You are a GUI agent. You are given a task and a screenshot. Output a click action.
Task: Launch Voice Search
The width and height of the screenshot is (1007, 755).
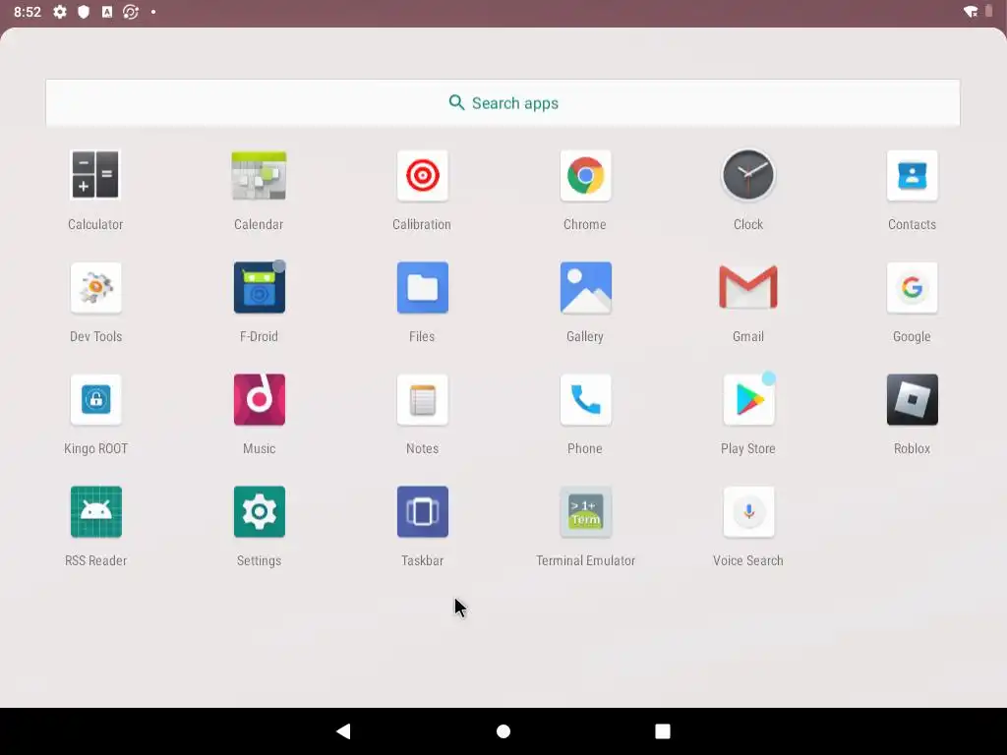(x=748, y=511)
